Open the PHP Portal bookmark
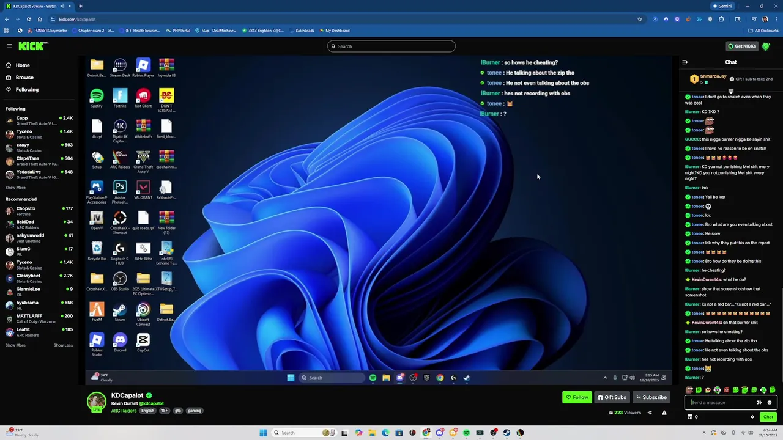The height and width of the screenshot is (440, 783). 178,31
